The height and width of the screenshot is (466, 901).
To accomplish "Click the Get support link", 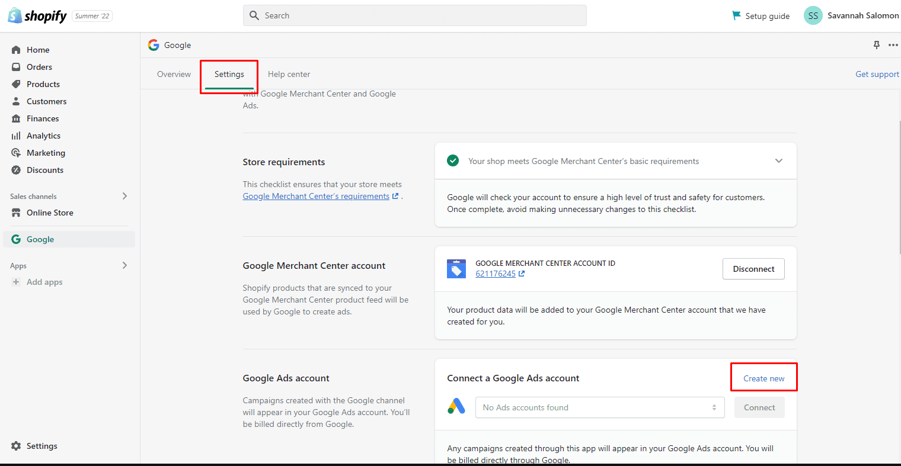I will pos(877,74).
